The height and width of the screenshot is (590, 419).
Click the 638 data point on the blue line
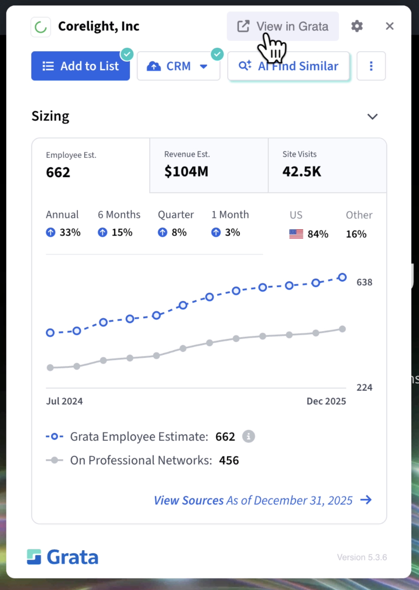[x=342, y=277]
